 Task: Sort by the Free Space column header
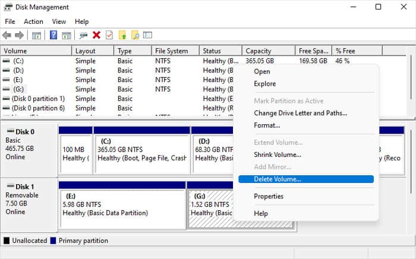(x=314, y=51)
